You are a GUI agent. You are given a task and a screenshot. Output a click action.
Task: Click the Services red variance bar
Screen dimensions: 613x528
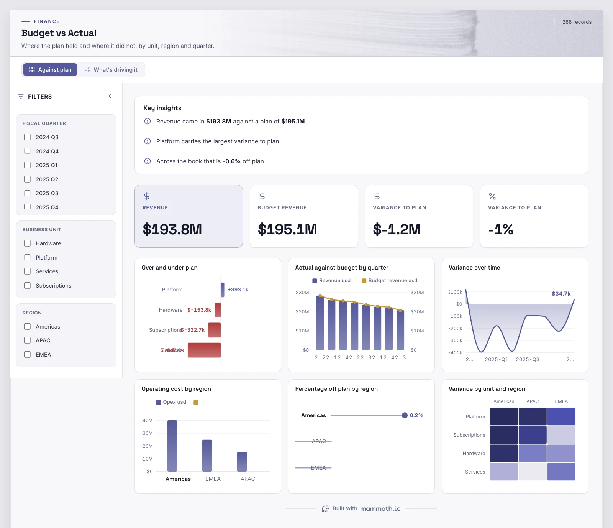204,350
